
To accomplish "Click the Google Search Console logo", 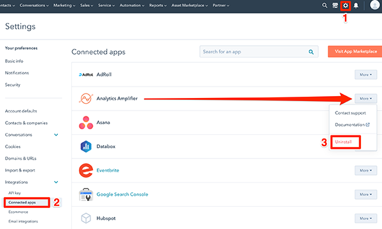I will (86, 195).
